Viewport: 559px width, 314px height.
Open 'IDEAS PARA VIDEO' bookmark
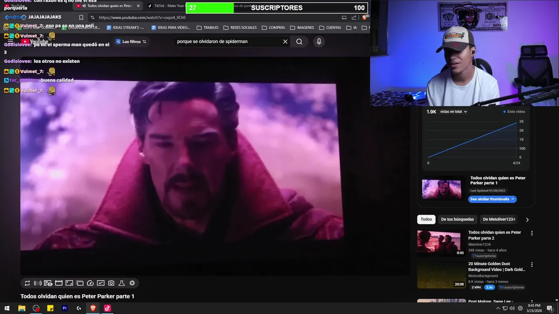[x=170, y=27]
